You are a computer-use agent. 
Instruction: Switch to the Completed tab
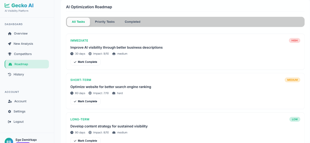pyautogui.click(x=132, y=22)
